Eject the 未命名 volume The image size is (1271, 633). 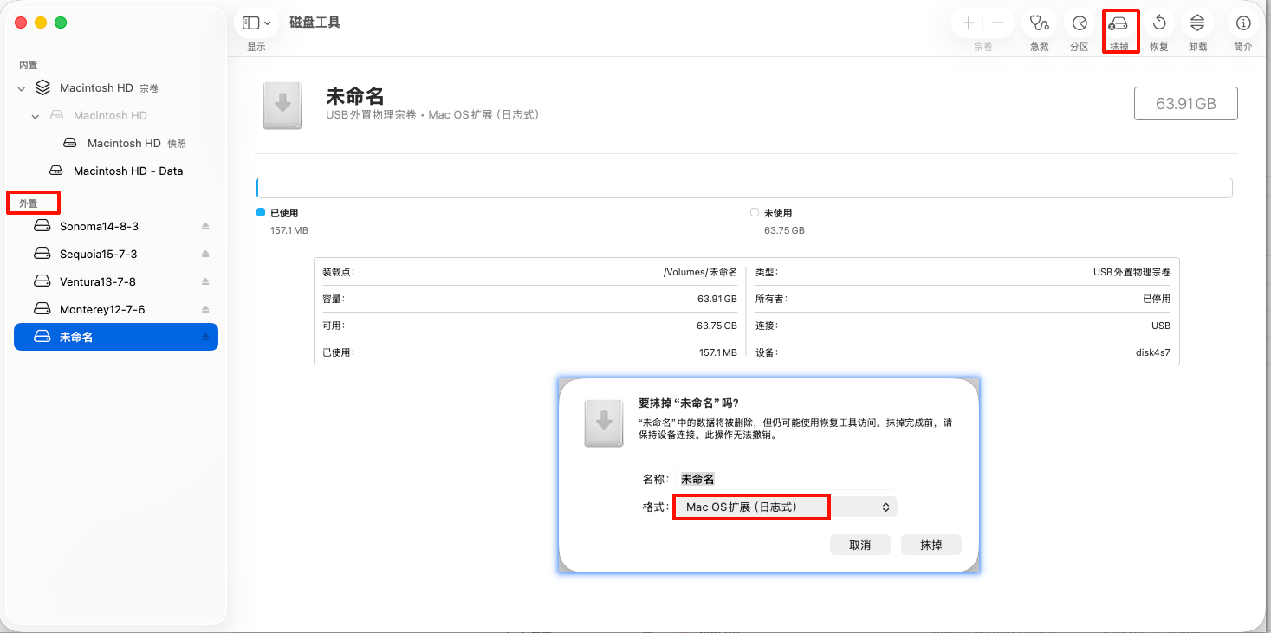[205, 338]
